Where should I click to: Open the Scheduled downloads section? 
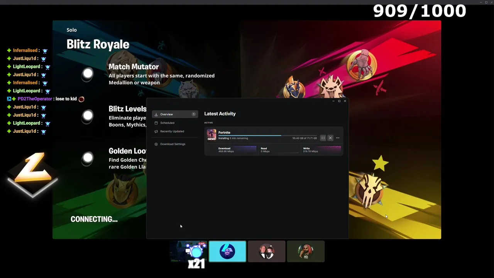coord(175,123)
